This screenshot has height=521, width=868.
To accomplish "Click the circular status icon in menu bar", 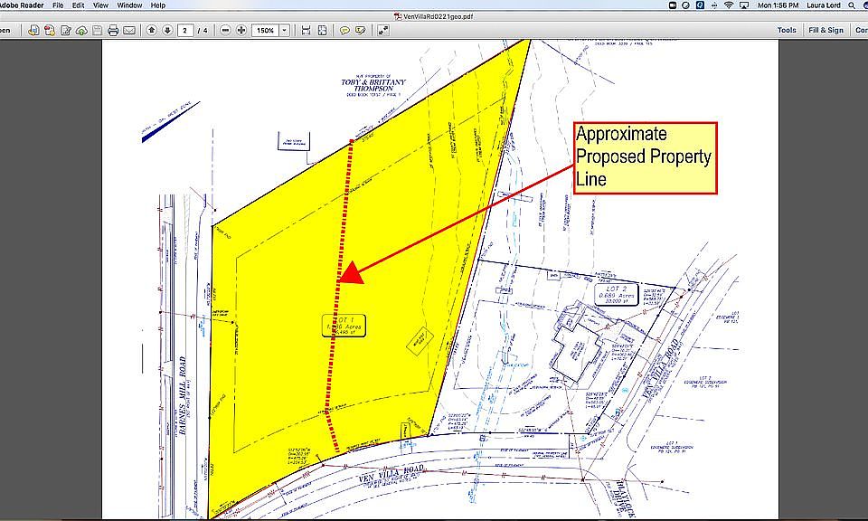I will coord(686,5).
